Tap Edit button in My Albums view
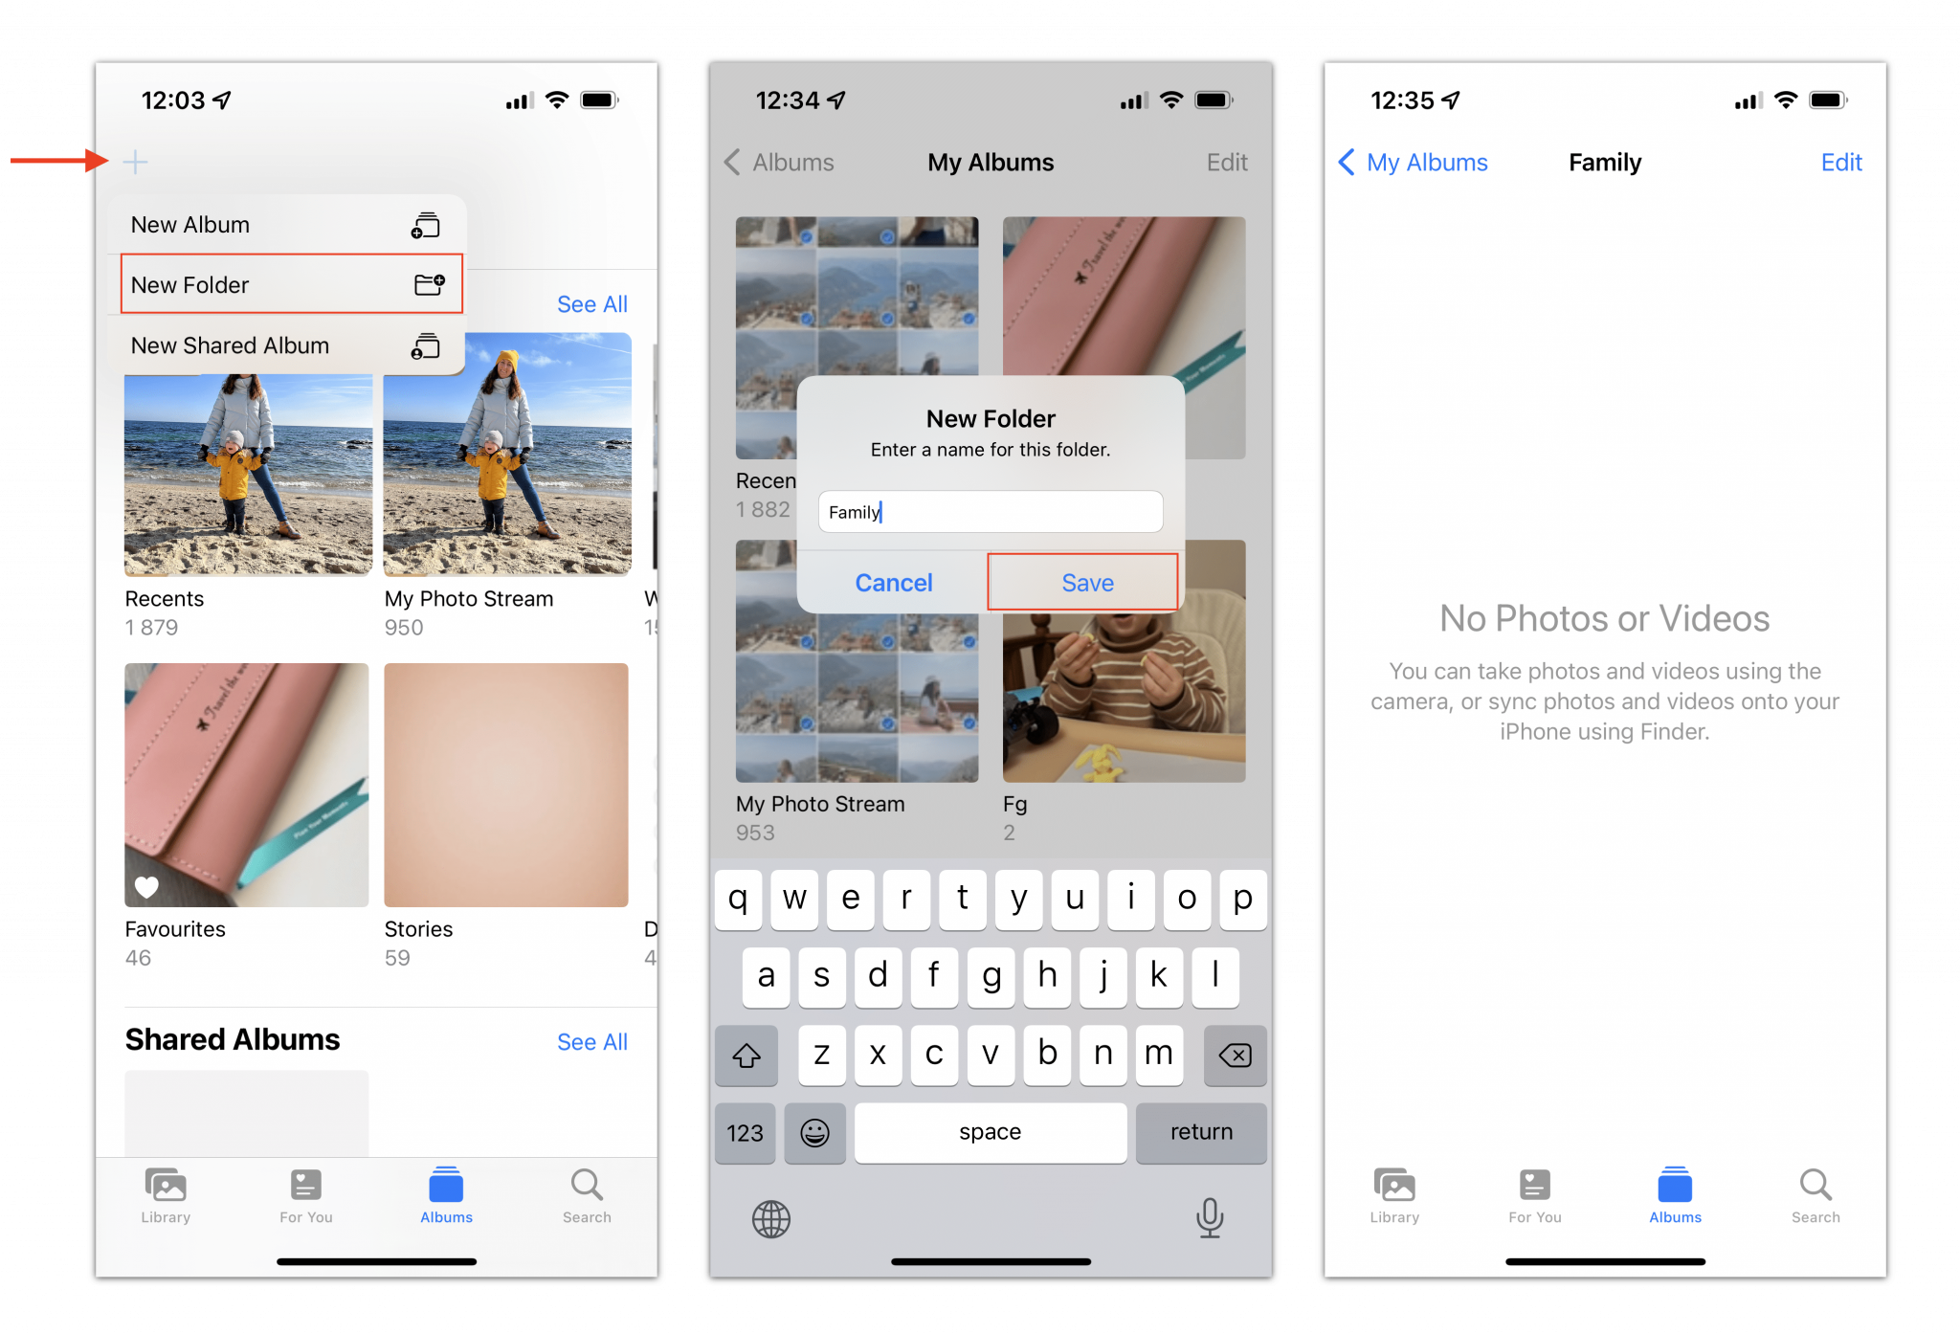 (1226, 164)
